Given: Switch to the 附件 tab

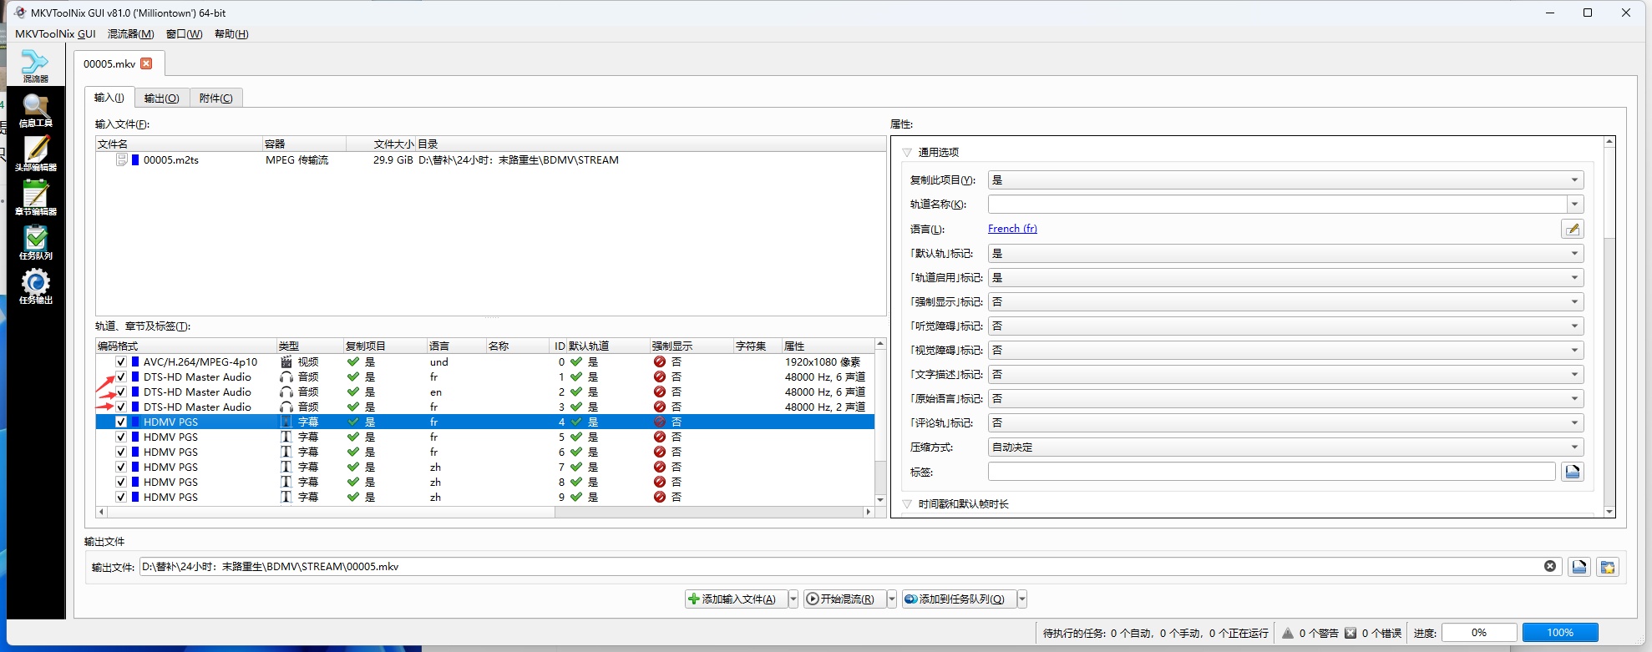Looking at the screenshot, I should pos(216,98).
